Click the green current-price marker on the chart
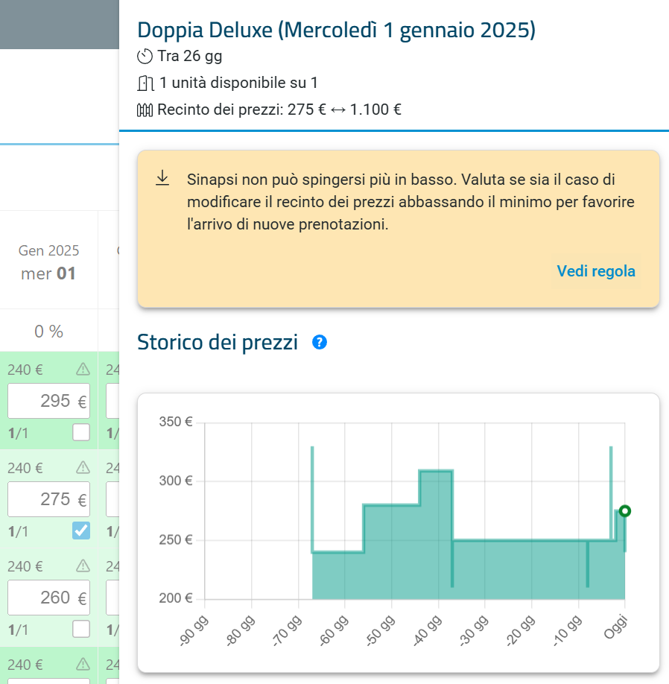This screenshot has height=684, width=669. pyautogui.click(x=625, y=511)
